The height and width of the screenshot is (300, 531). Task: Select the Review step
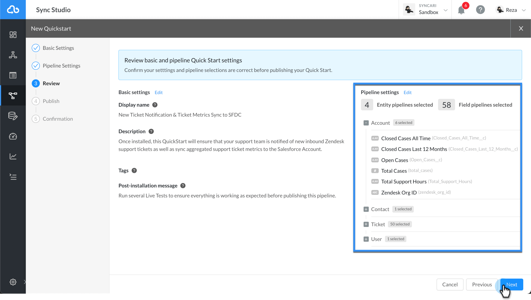(46, 83)
